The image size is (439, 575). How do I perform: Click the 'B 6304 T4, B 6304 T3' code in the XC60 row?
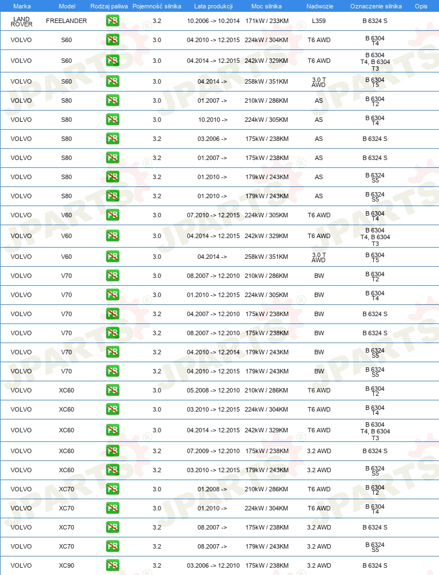pyautogui.click(x=375, y=431)
